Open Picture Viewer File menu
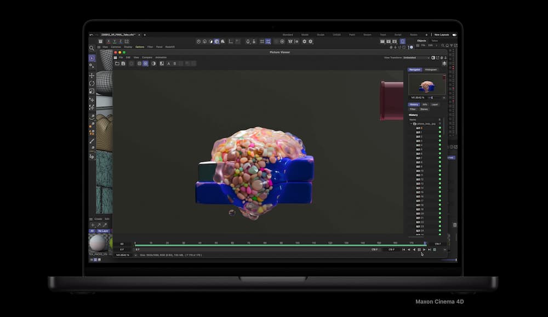 tap(121, 57)
